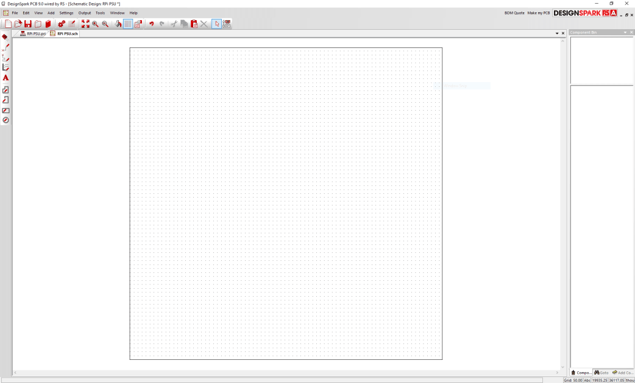Switch to the Add Co... panel tab
Viewport: 635px width, 383px height.
(x=623, y=373)
